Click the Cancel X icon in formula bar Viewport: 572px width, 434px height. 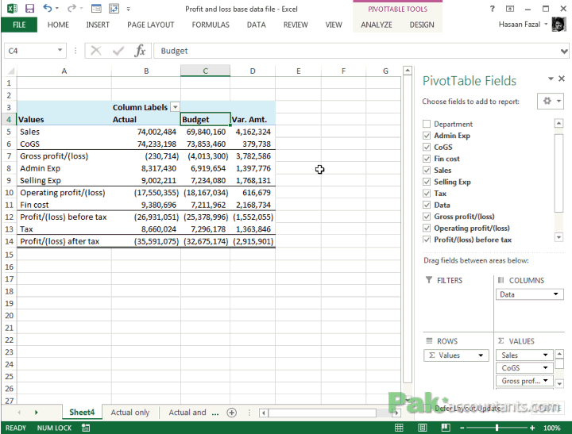(x=96, y=51)
